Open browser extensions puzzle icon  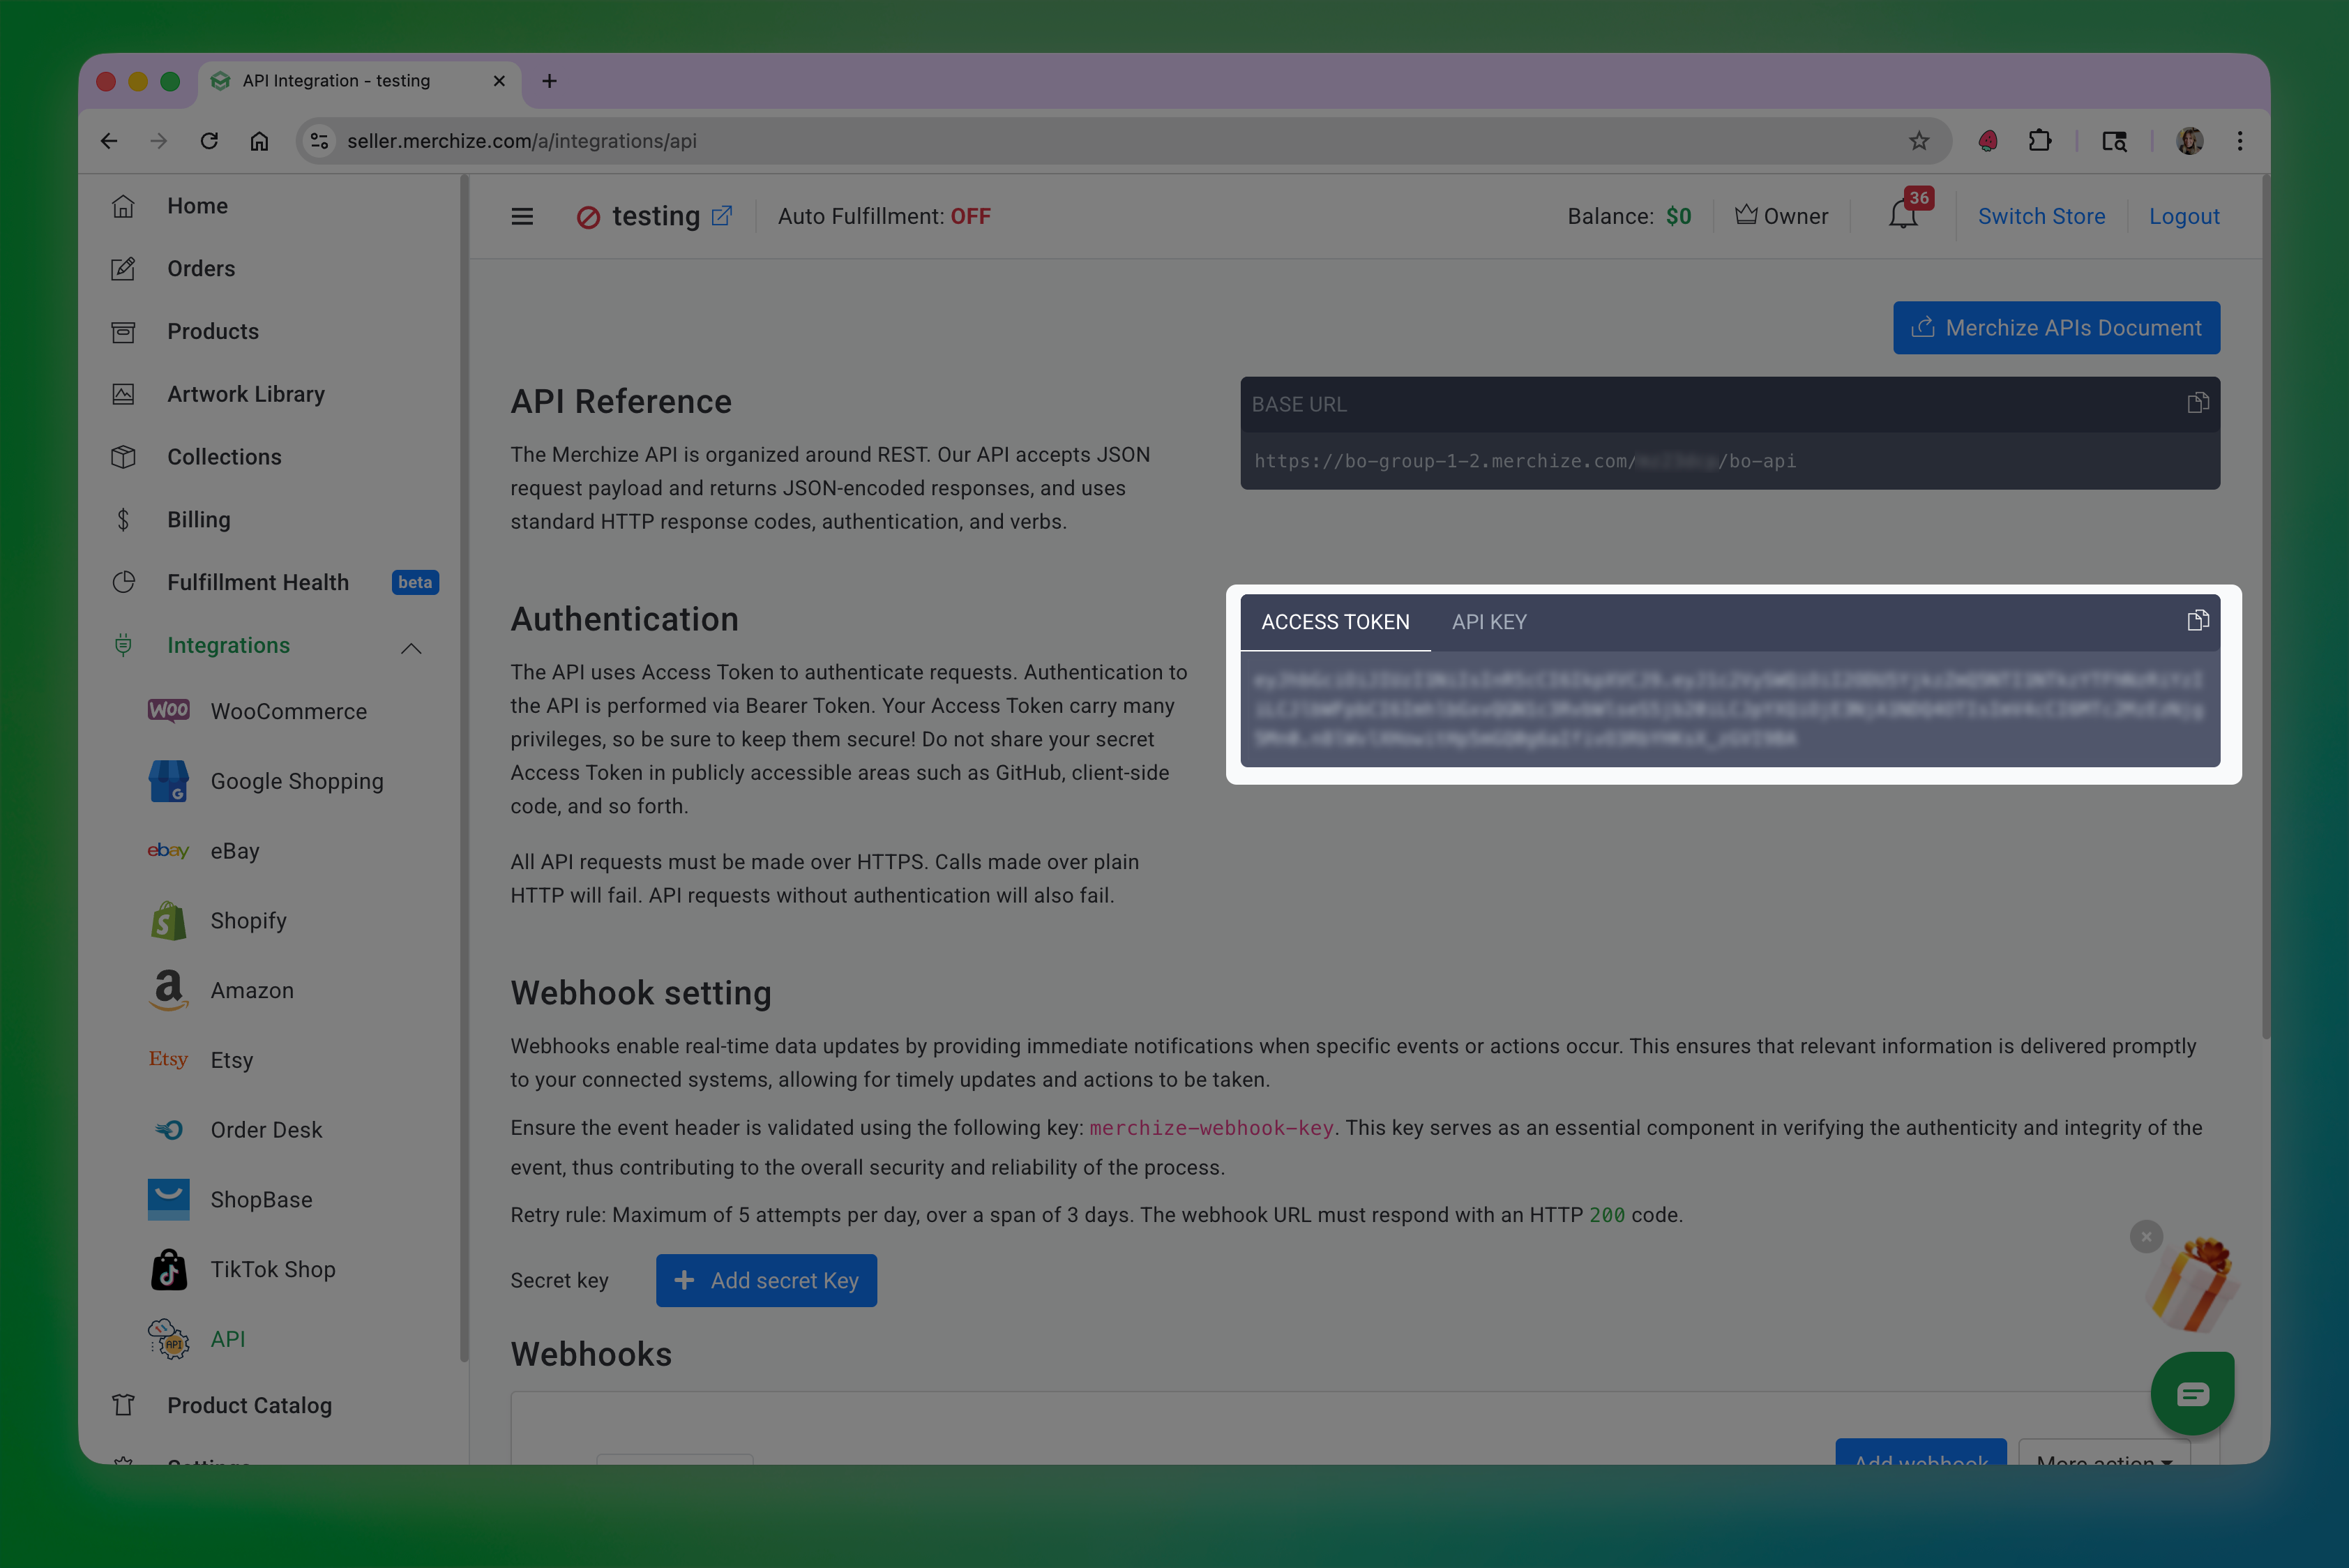tap(2040, 141)
